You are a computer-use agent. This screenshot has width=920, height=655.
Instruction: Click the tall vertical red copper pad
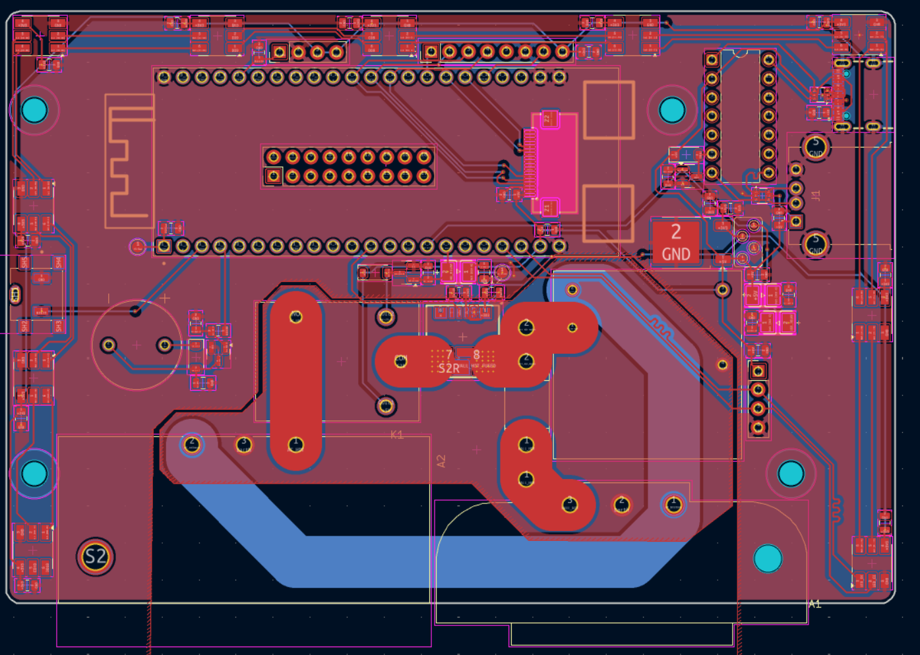tap(295, 382)
